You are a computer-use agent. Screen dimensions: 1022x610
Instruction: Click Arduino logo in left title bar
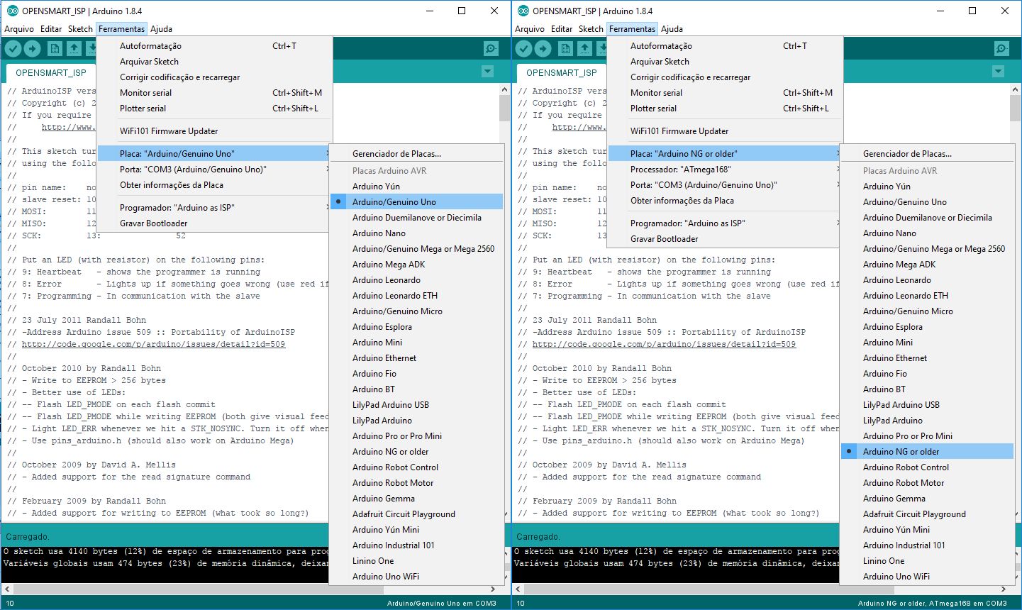pos(12,11)
